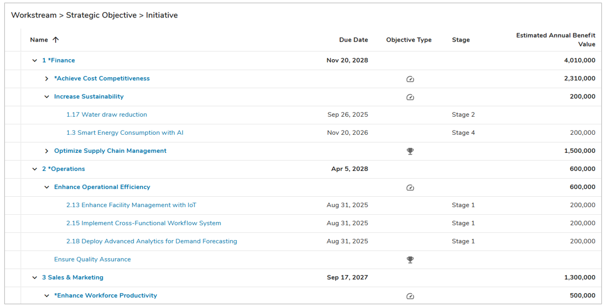The width and height of the screenshot is (604, 308).
Task: Sort by the Due Date column header
Action: click(x=353, y=40)
